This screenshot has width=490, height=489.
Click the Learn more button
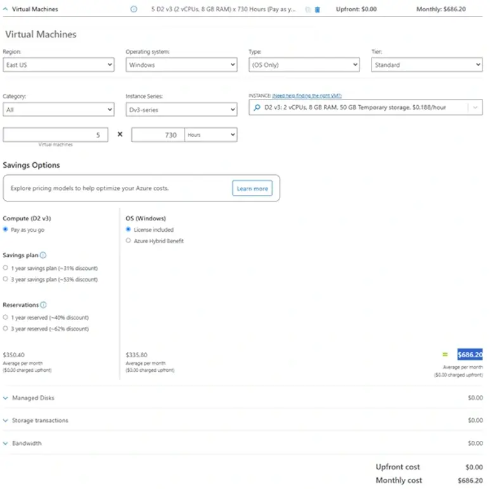(252, 188)
